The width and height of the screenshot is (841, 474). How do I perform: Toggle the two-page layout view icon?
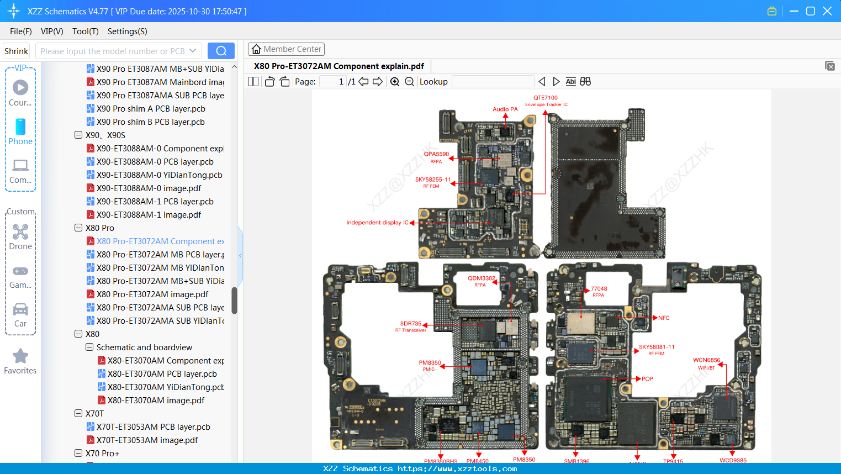tap(253, 82)
